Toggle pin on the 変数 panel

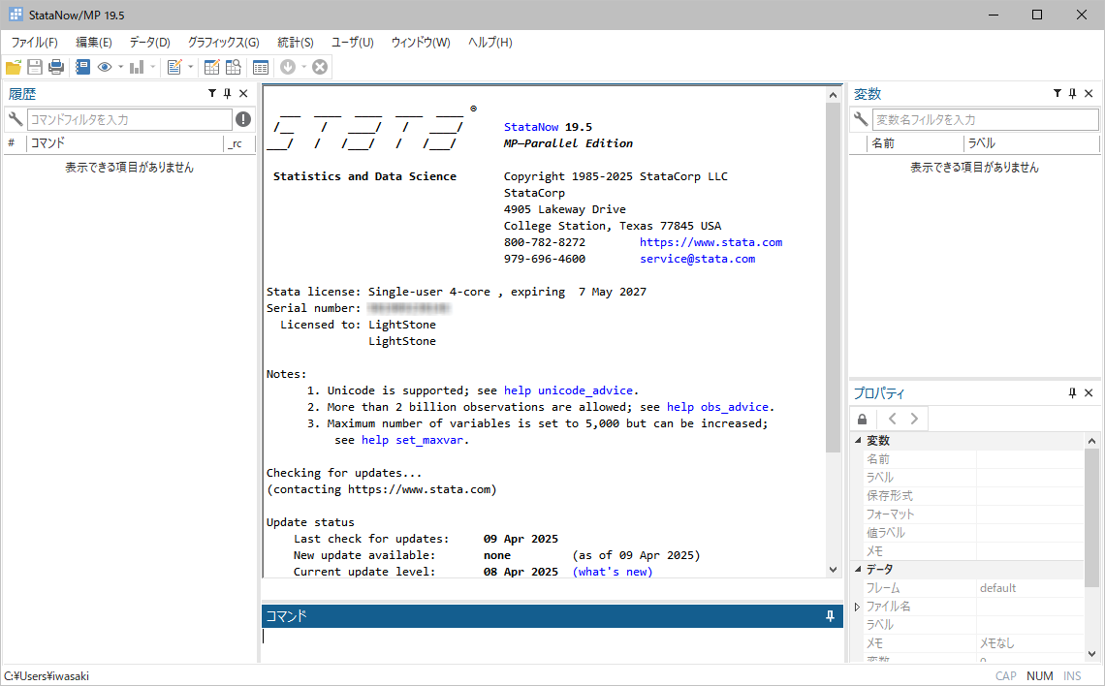1073,93
